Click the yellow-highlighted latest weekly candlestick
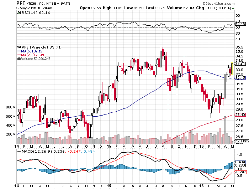The height and width of the screenshot is (189, 249). click(232, 68)
